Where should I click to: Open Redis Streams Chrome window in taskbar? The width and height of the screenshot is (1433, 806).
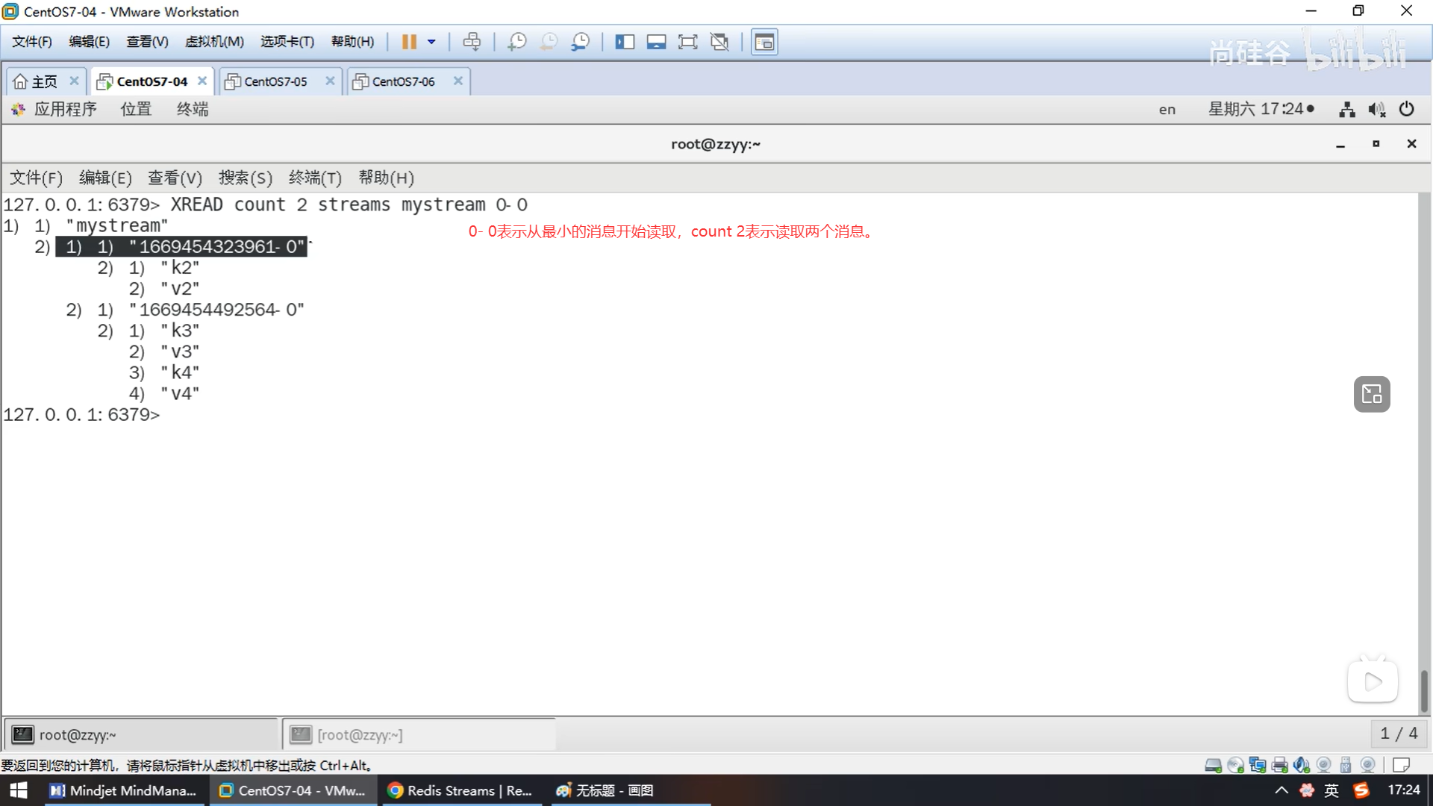tap(461, 790)
